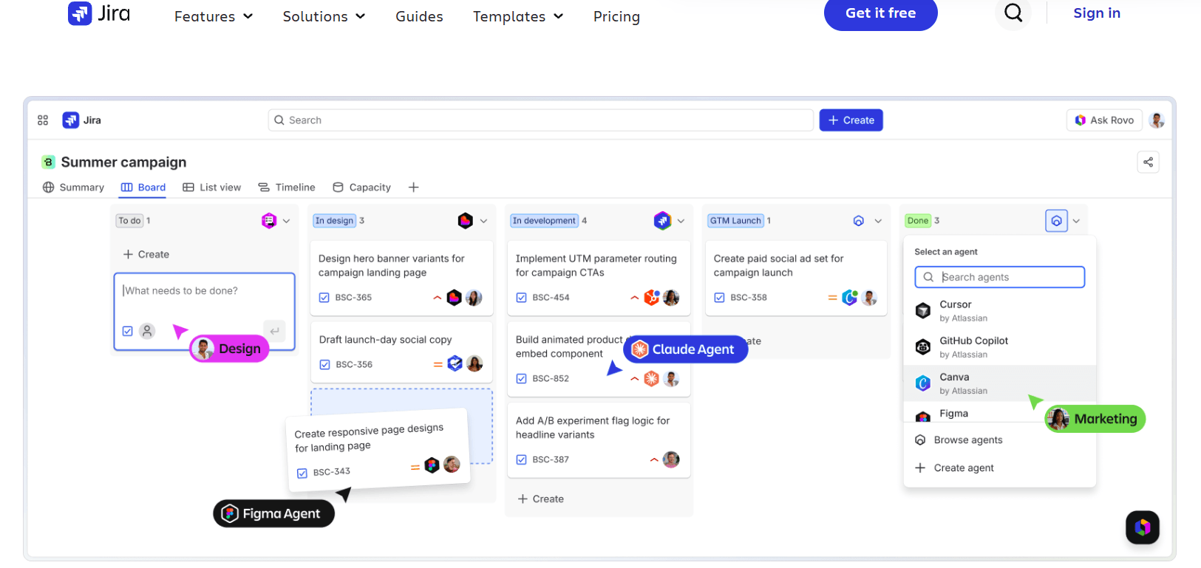Select the Board tab
This screenshot has width=1201, height=568.
click(x=143, y=188)
